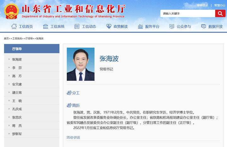Click the house icon beside 工信首页

(14, 26)
